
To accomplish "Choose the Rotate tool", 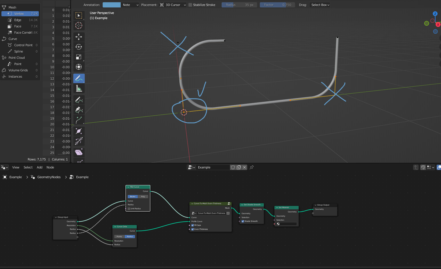I will pos(79,47).
